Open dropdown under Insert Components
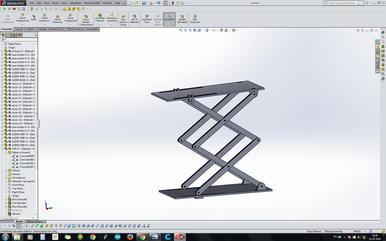Viewport: 386px width, 241px height. 22,24
